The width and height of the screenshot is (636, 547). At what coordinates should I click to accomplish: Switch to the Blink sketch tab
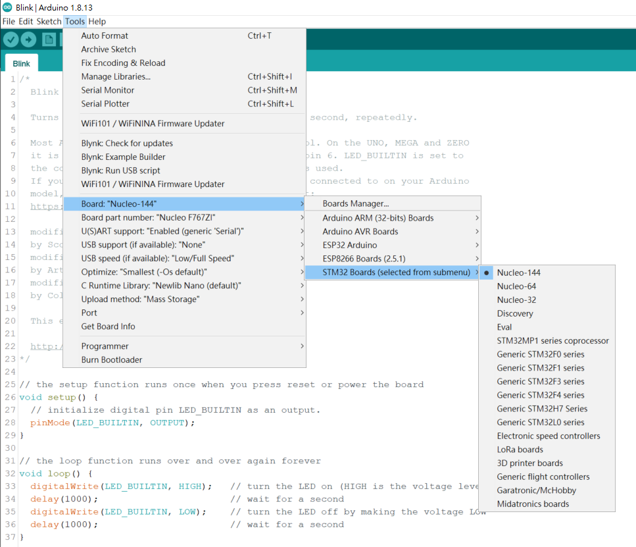[x=22, y=64]
